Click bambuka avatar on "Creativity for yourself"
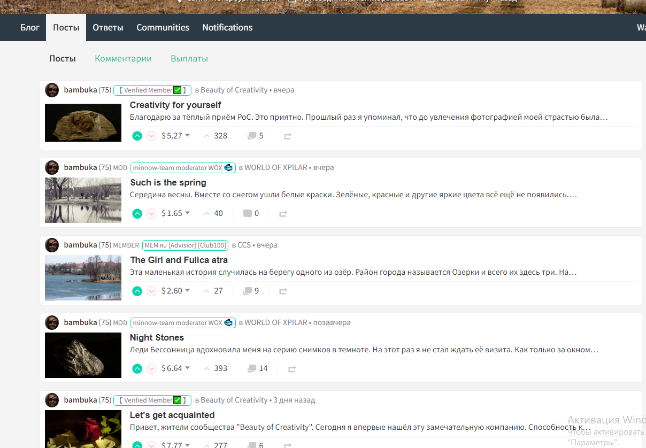 point(52,90)
